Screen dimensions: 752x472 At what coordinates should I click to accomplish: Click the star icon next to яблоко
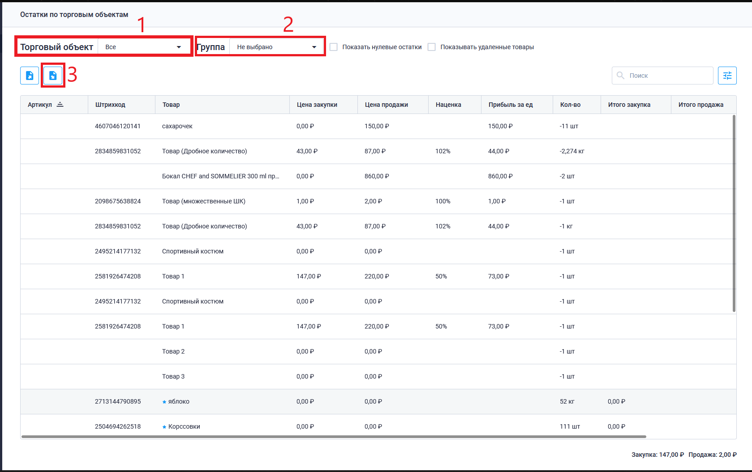click(164, 402)
